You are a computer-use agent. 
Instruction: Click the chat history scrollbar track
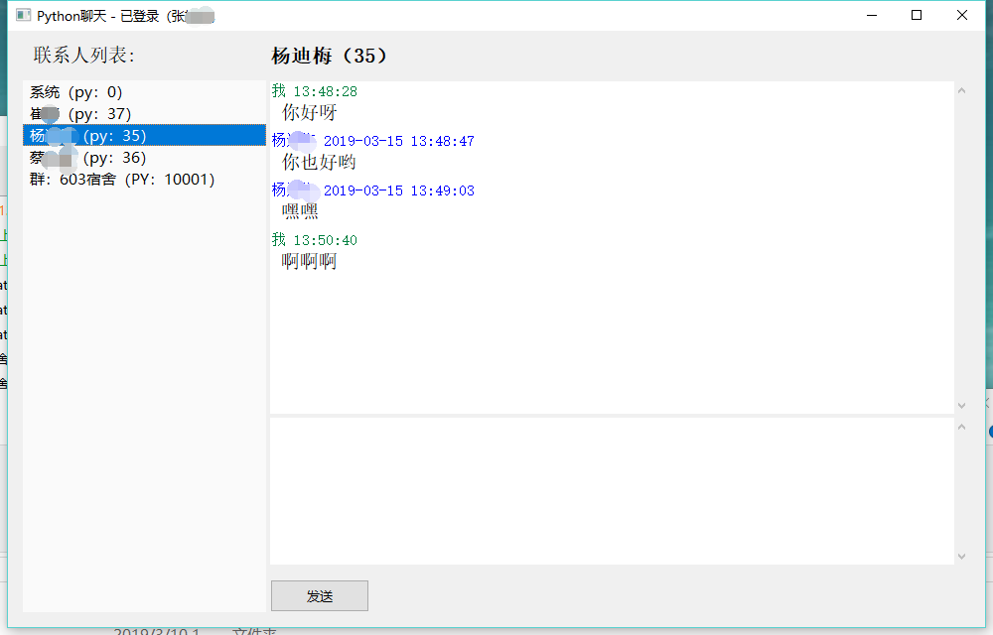click(961, 248)
